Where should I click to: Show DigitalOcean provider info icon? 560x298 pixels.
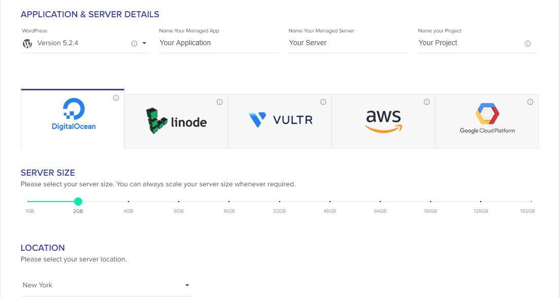click(116, 98)
